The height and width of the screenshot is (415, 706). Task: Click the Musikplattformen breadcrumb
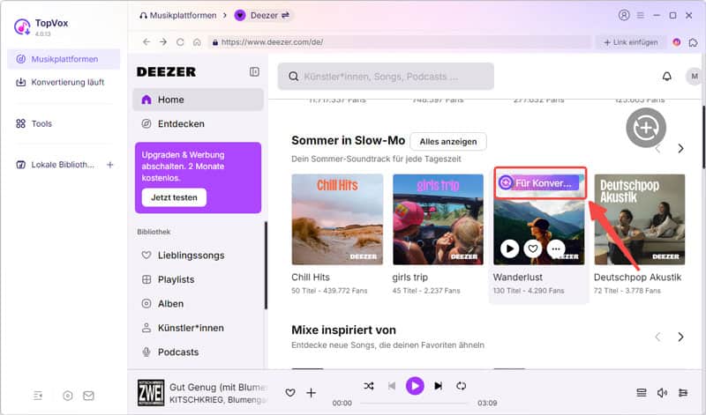click(178, 15)
